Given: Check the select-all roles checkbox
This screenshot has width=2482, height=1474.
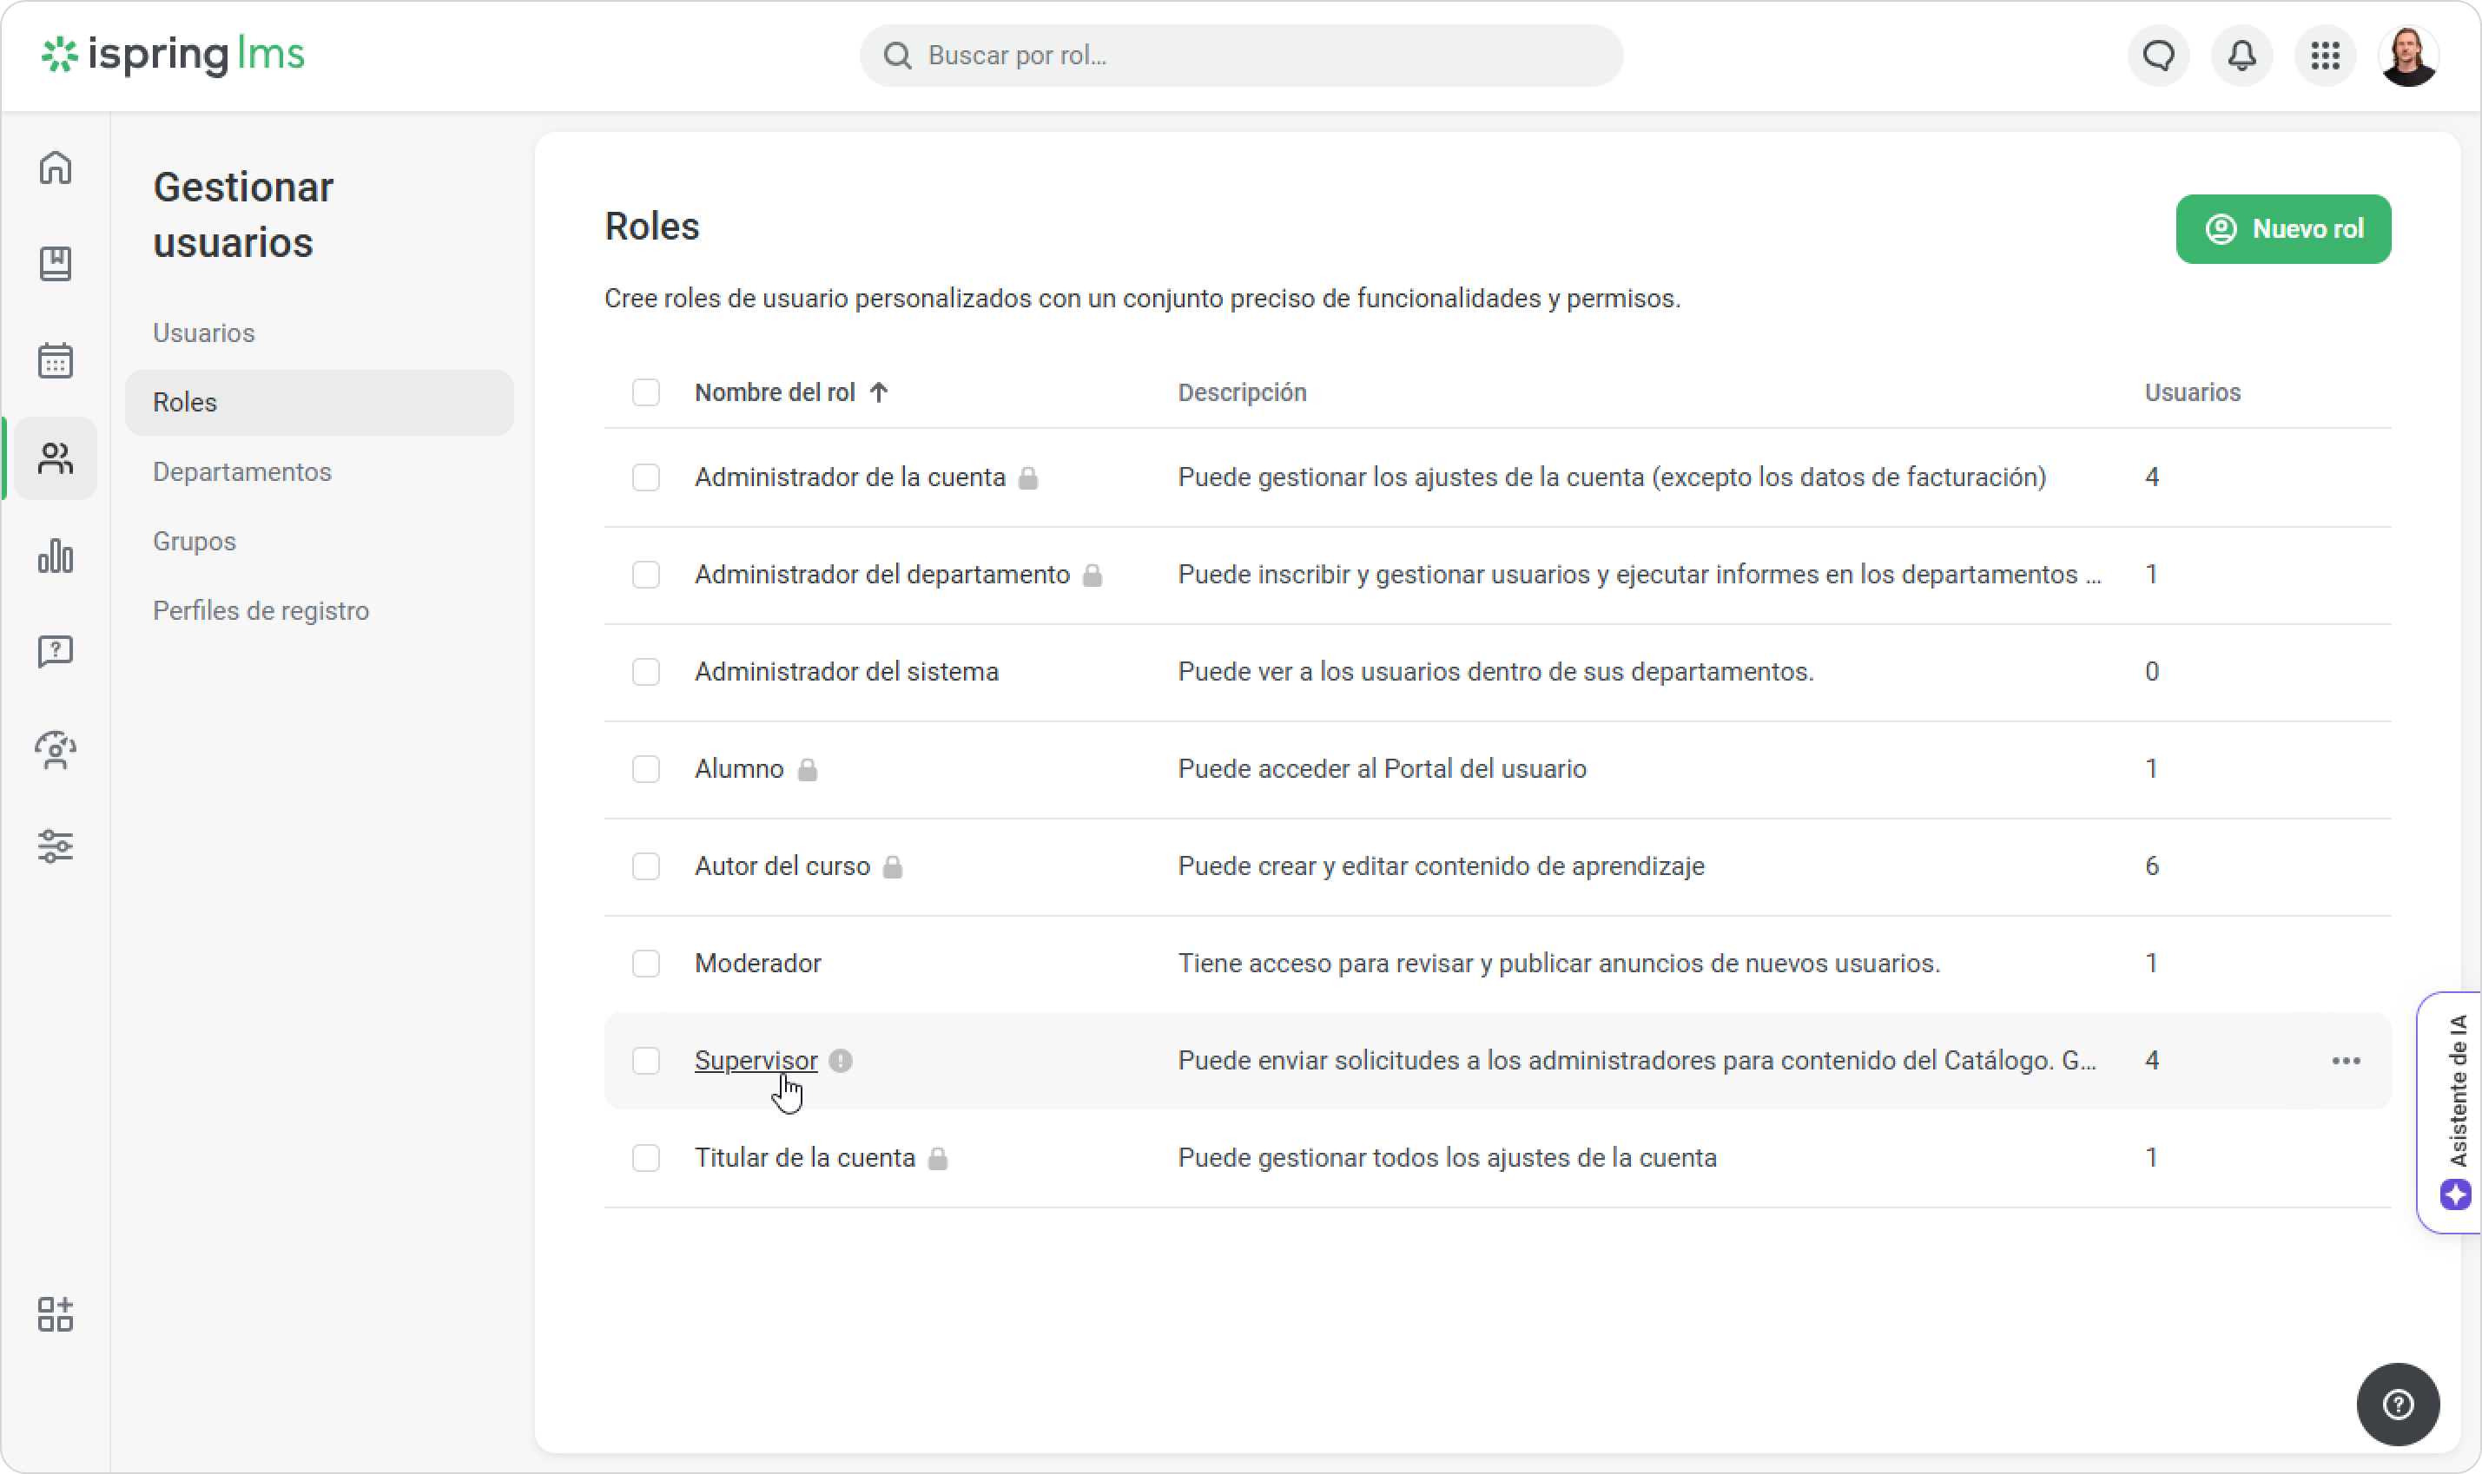Looking at the screenshot, I should [x=646, y=392].
